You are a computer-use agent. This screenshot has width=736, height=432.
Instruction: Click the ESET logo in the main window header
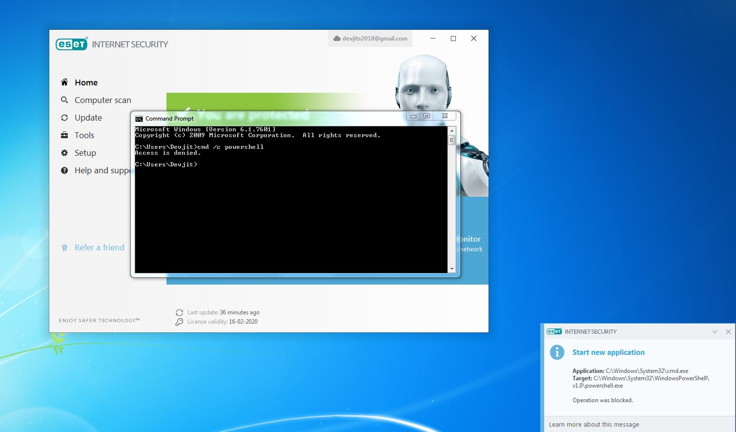(72, 44)
